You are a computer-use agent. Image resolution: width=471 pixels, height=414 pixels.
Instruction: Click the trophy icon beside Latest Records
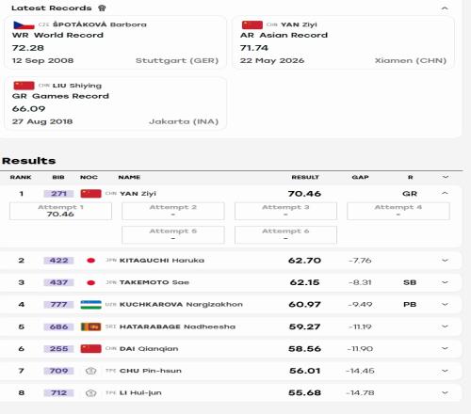(x=102, y=8)
